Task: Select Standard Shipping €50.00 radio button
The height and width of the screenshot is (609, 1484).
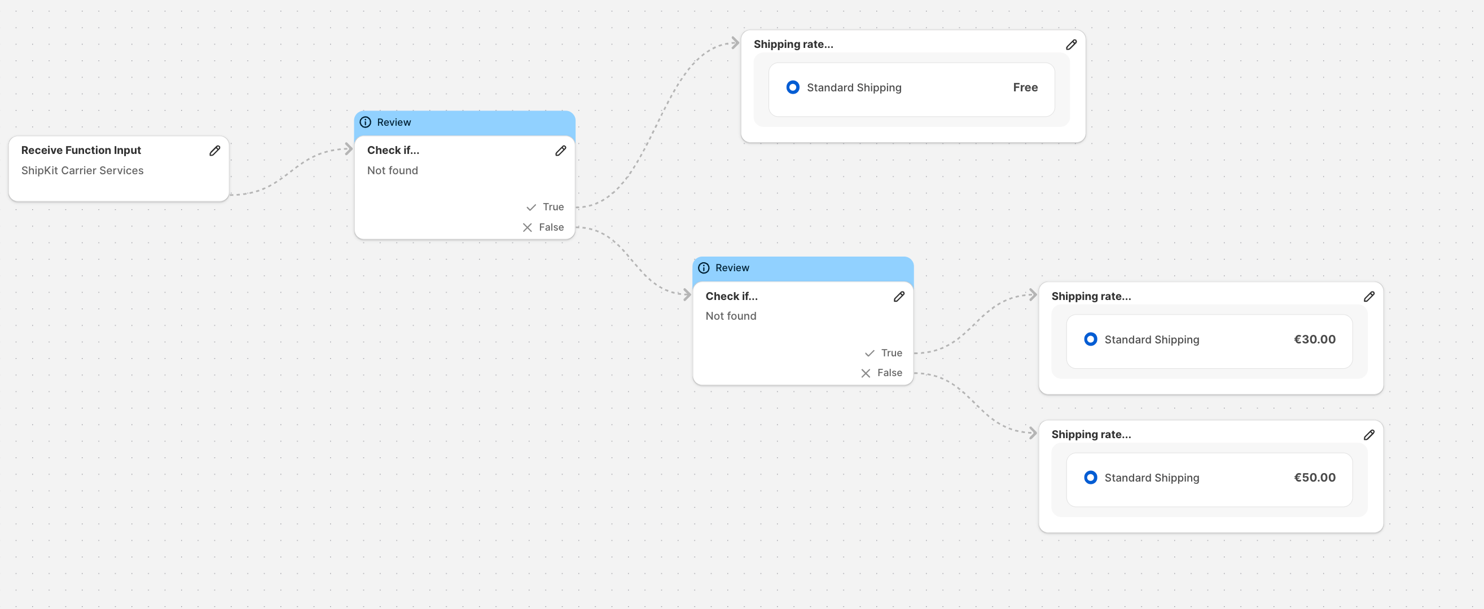Action: (x=1090, y=478)
